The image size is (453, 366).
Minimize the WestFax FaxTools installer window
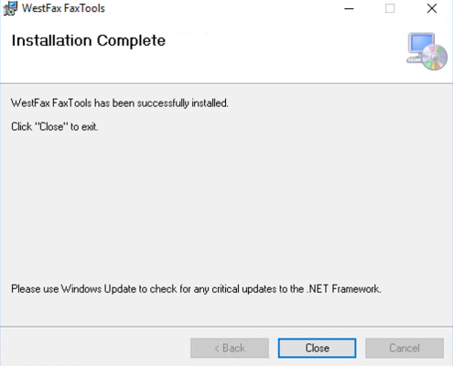[x=349, y=8]
